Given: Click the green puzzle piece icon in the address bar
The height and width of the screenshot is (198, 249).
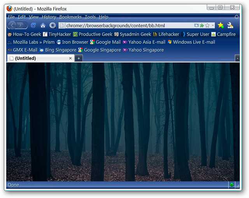Looking at the screenshot, I should pos(202,25).
